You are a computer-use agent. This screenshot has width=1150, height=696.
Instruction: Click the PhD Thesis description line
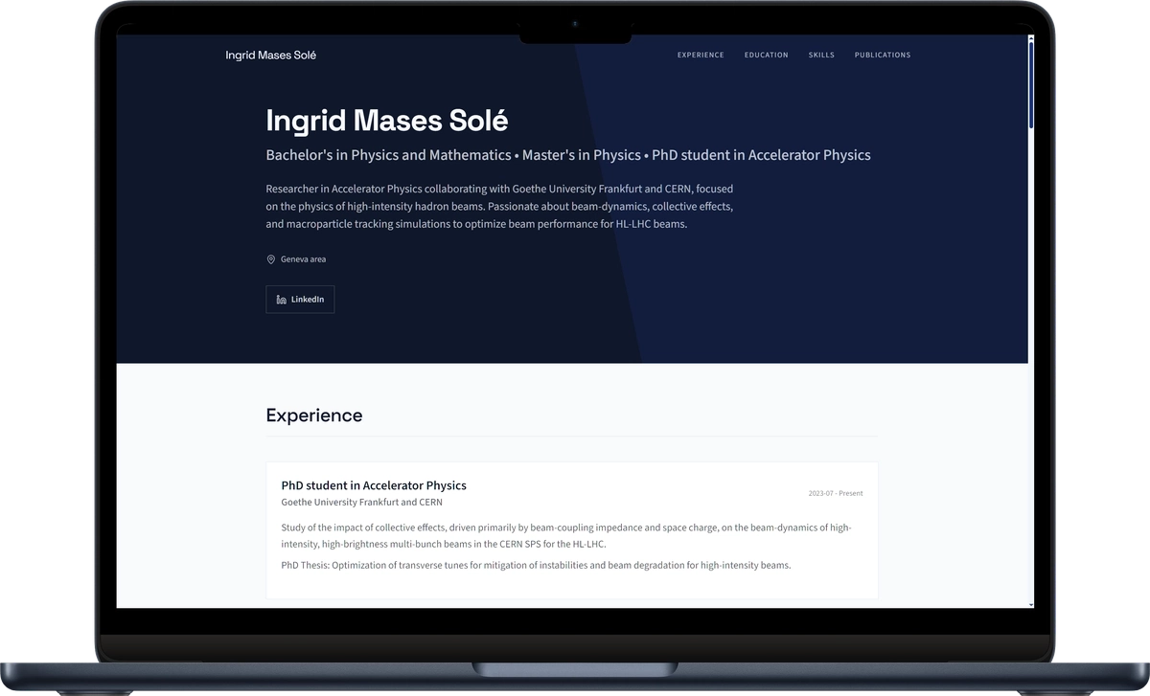[536, 565]
